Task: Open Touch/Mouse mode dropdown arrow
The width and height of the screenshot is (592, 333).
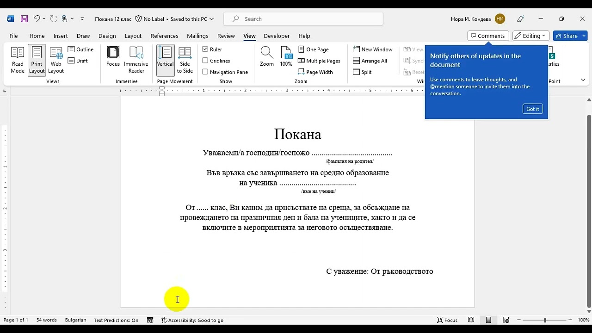Action: (x=72, y=19)
